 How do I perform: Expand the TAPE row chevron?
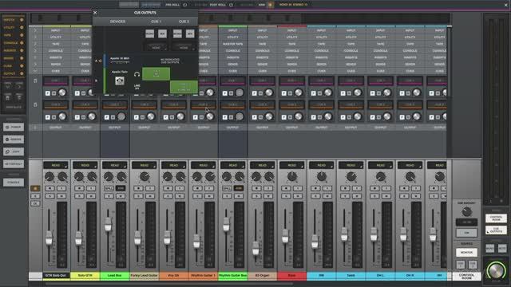[x=35, y=44]
